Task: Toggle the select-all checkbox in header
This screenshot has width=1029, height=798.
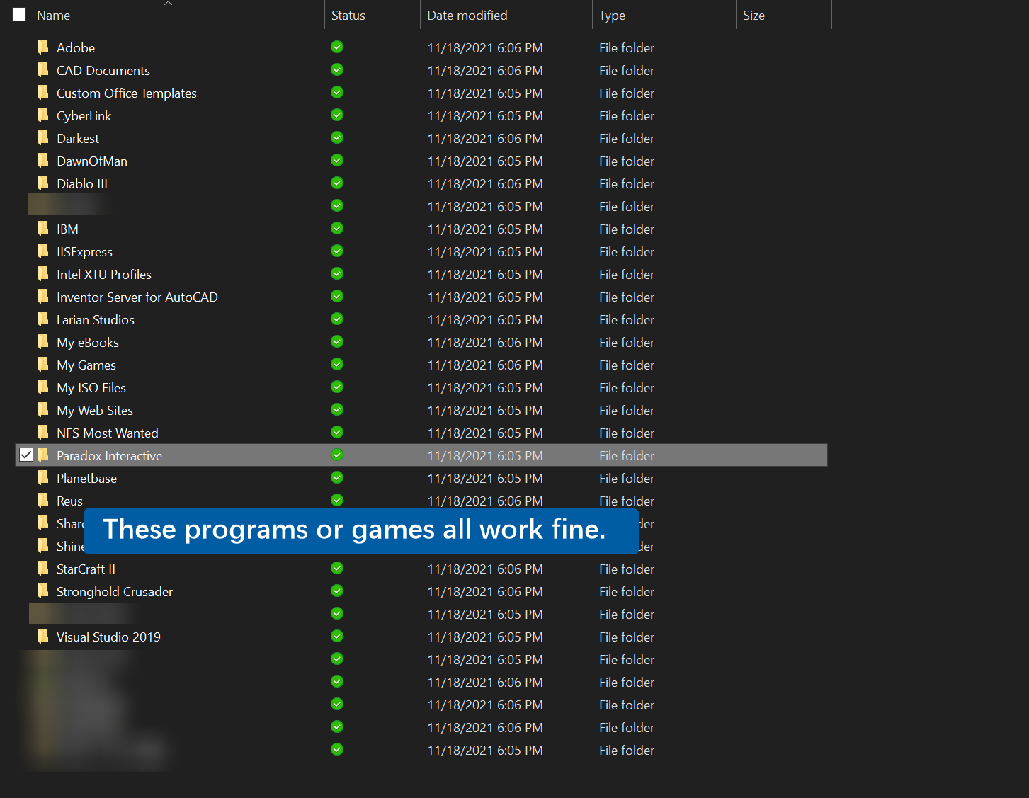Action: (19, 14)
